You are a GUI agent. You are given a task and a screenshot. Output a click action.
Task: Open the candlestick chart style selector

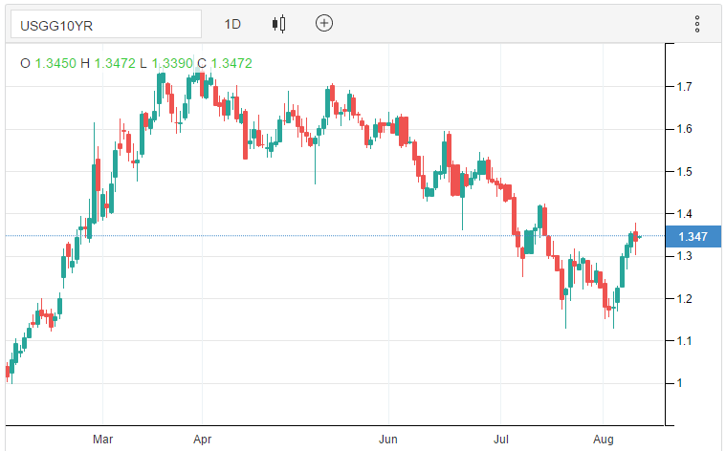(x=279, y=24)
